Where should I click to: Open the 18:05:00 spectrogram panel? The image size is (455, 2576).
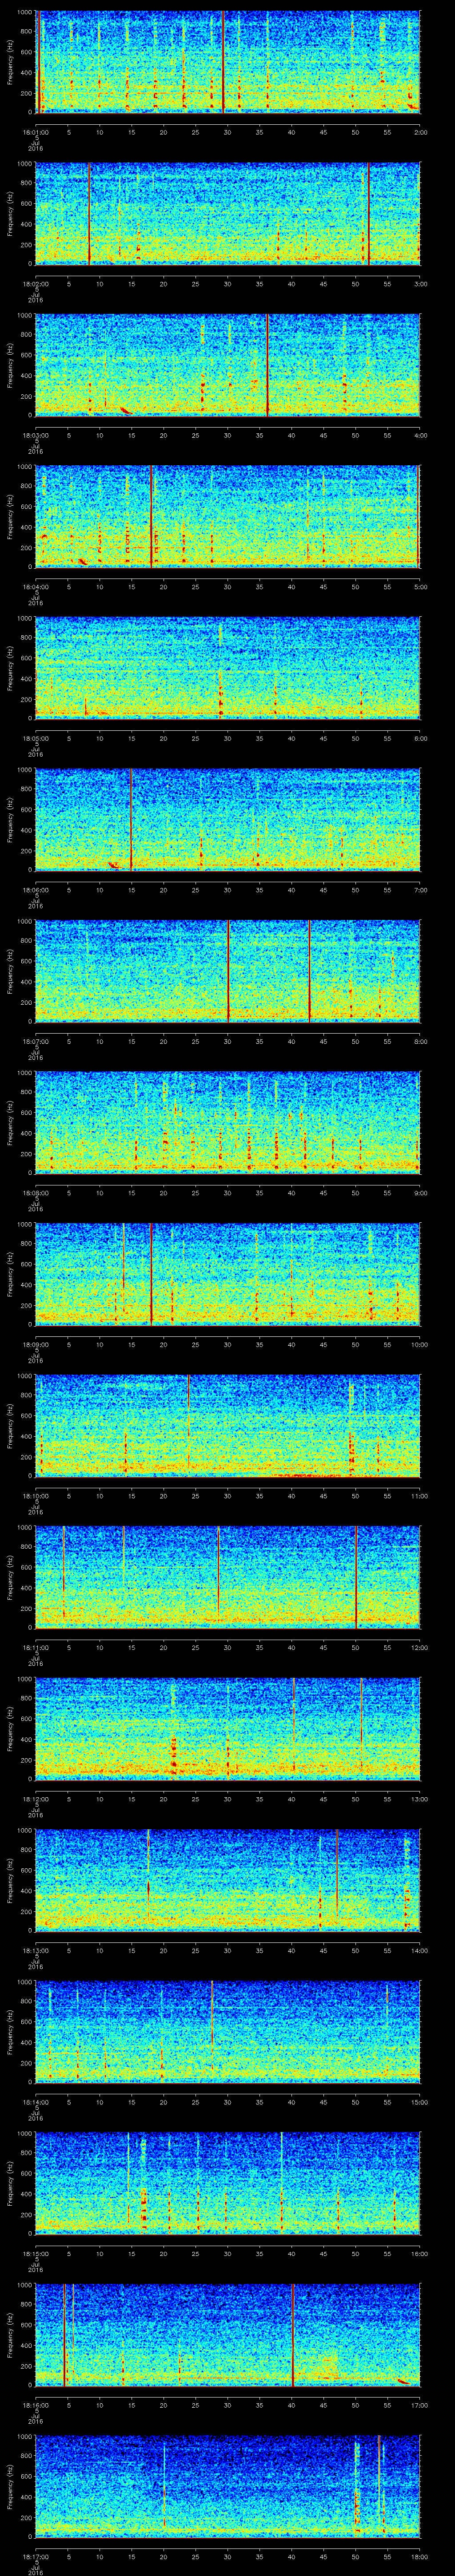(228, 668)
